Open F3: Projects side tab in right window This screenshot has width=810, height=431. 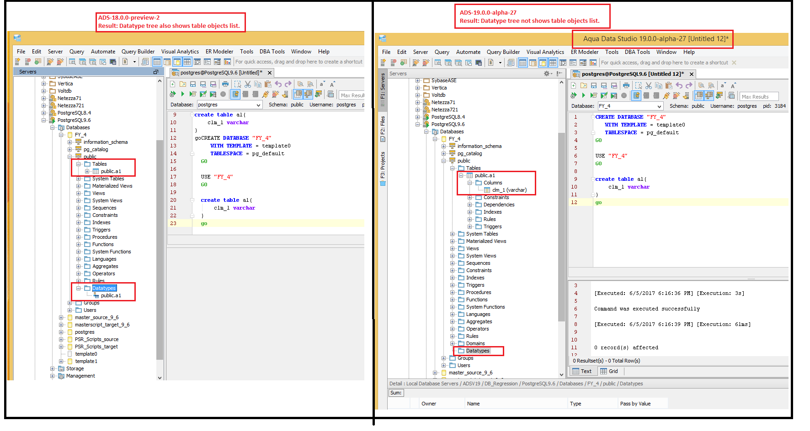click(383, 168)
